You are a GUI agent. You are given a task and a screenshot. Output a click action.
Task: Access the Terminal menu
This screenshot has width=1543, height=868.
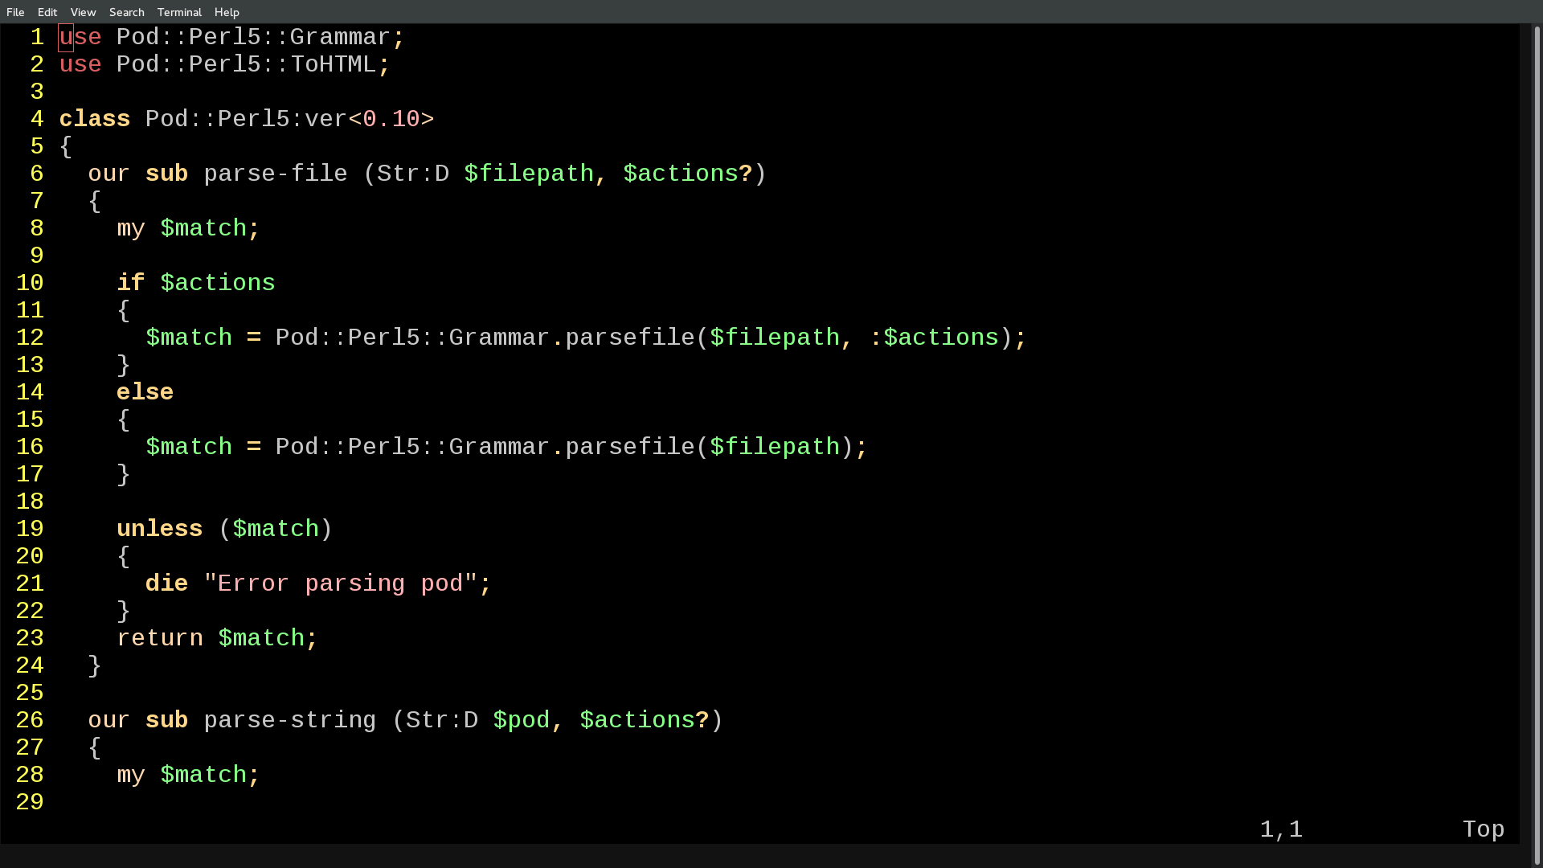(x=179, y=12)
